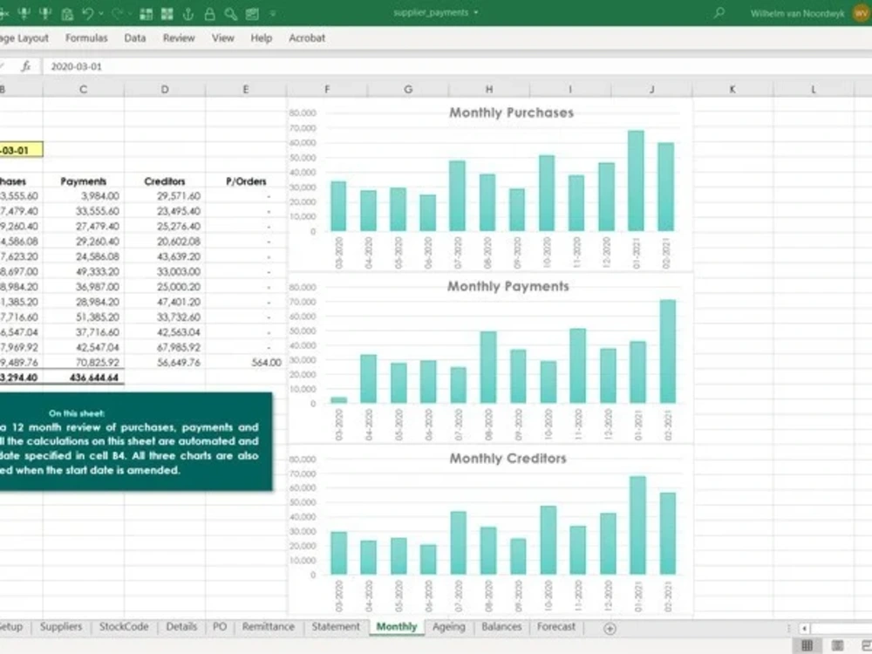Open the supplier_payments file name dropdown
This screenshot has height=654, width=872.
click(x=476, y=12)
